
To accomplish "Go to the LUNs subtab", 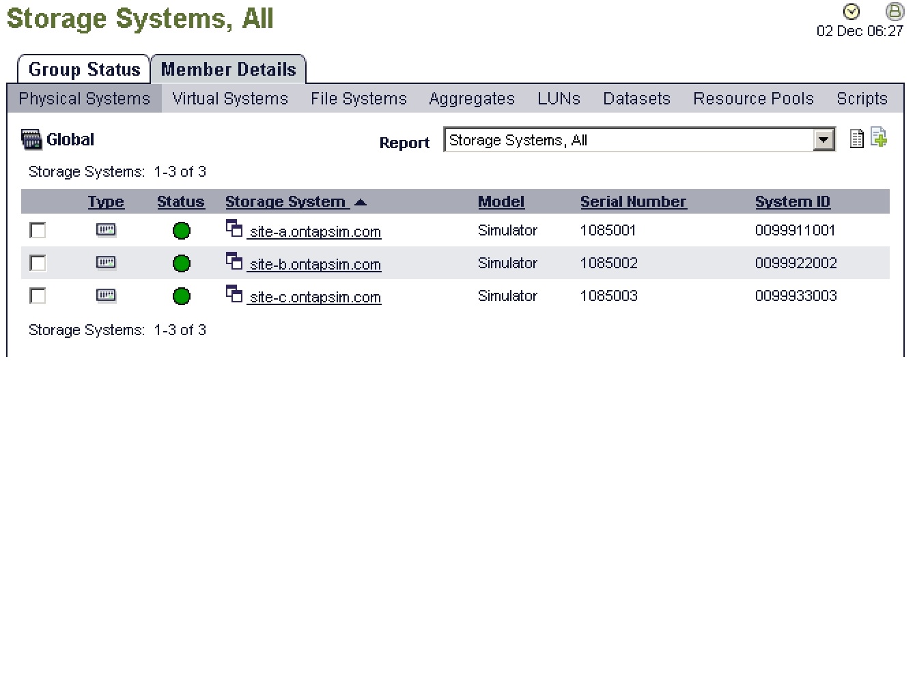I will 559,99.
